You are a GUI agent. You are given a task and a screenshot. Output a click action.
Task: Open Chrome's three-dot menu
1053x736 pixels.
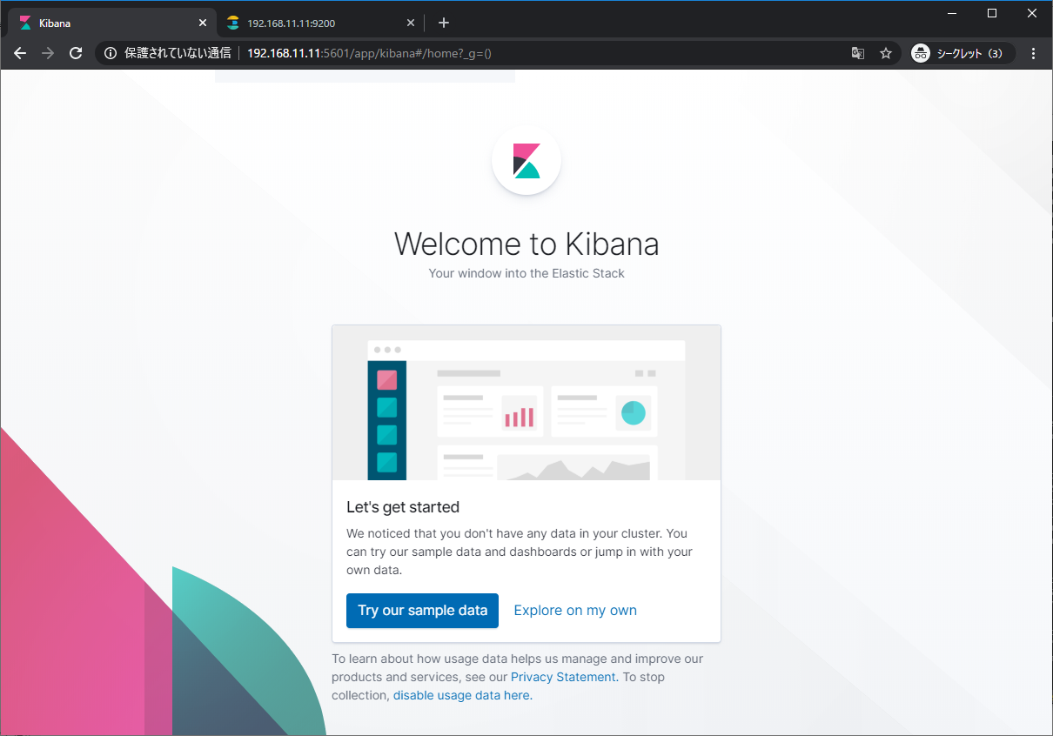(1034, 53)
